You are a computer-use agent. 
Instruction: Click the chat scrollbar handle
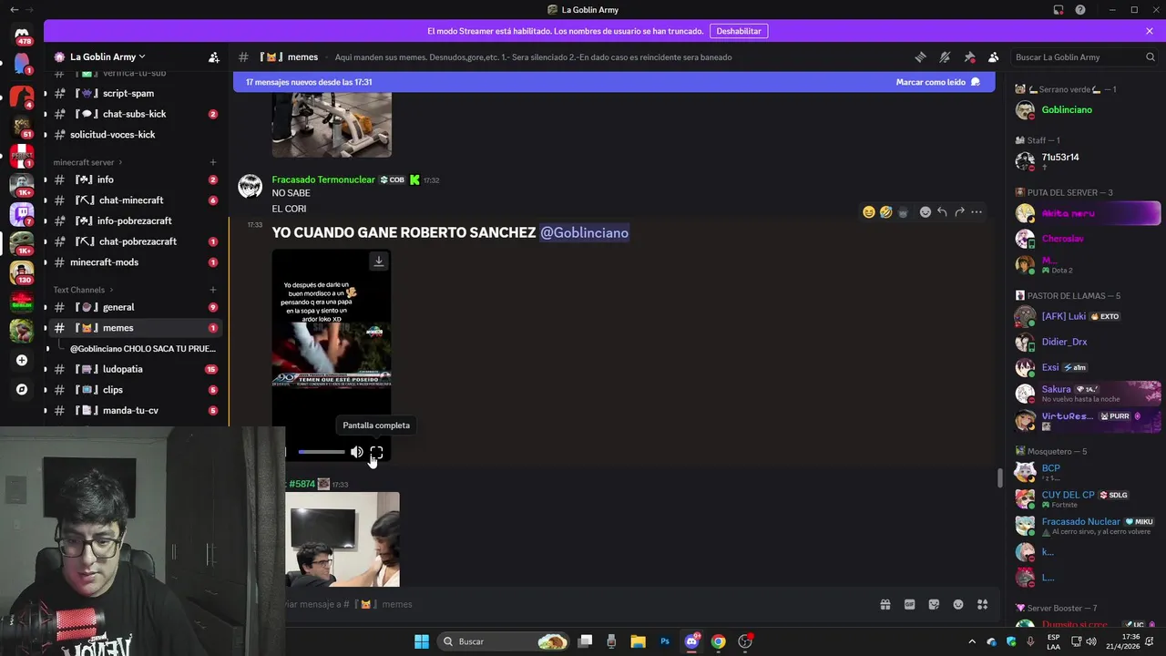point(1000,477)
